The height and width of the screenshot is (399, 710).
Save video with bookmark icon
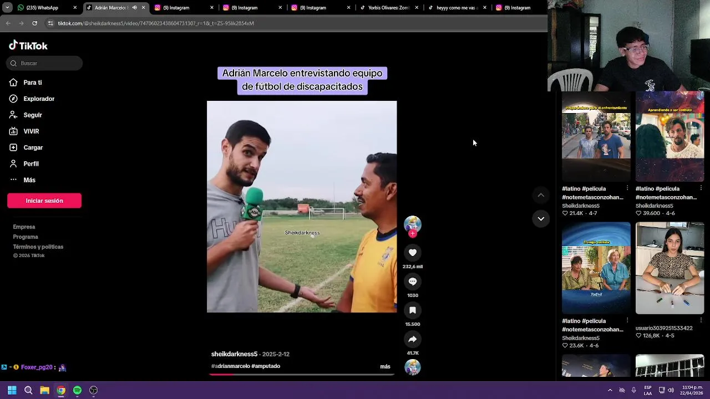412,310
